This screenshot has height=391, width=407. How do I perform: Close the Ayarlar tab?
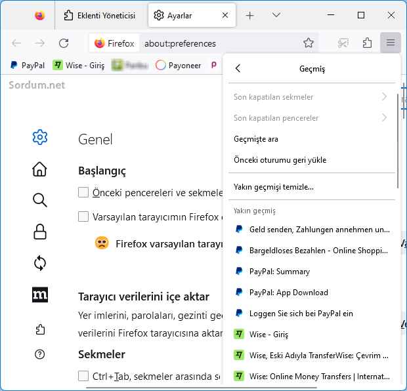(x=225, y=15)
